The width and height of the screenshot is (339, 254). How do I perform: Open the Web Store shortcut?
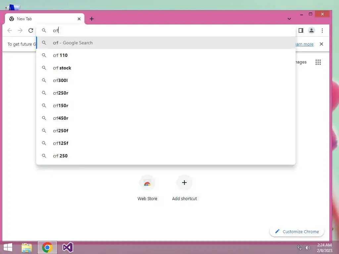coord(147,188)
